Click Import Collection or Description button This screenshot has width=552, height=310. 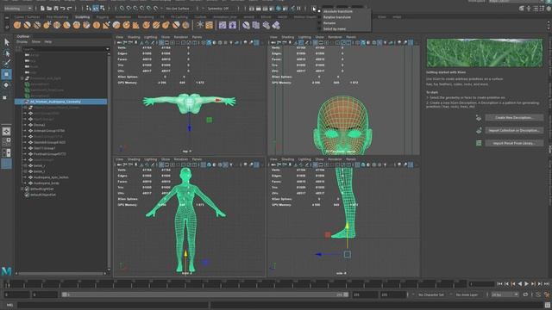(514, 130)
